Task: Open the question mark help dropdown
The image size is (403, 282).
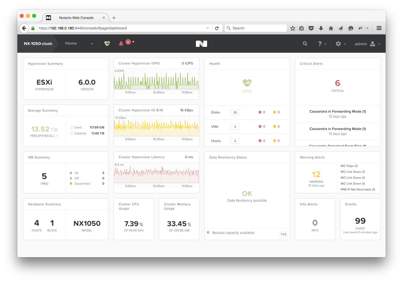Action: pyautogui.click(x=322, y=44)
